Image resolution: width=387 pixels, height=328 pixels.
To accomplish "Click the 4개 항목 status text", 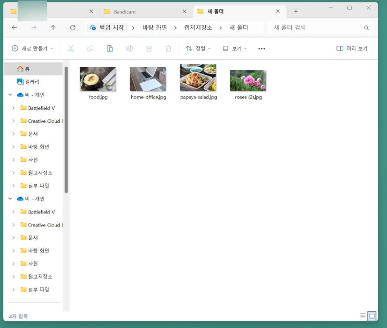I will point(19,317).
